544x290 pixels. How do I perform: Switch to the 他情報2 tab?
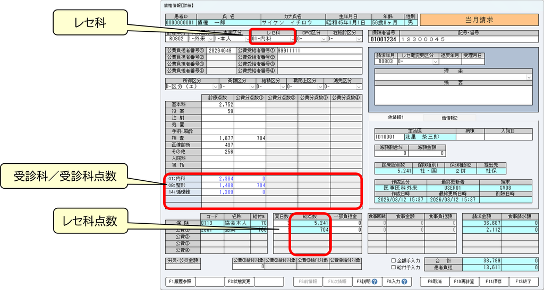tap(449, 118)
